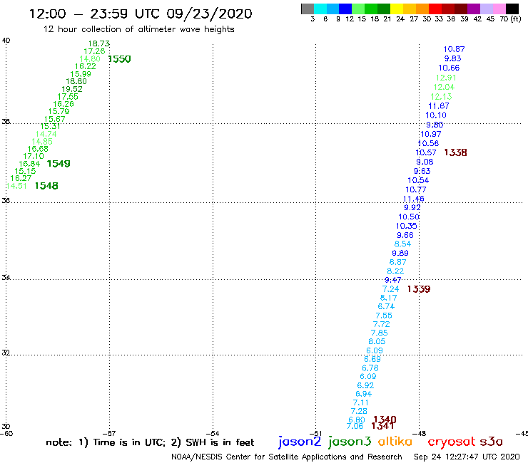528x463 pixels.
Task: Click the NOAA/NESDIS credit line
Action: pos(287,457)
